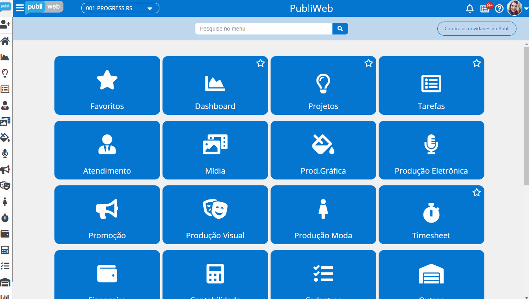Click the user profile avatar photo
The image size is (529, 299).
pyautogui.click(x=515, y=8)
